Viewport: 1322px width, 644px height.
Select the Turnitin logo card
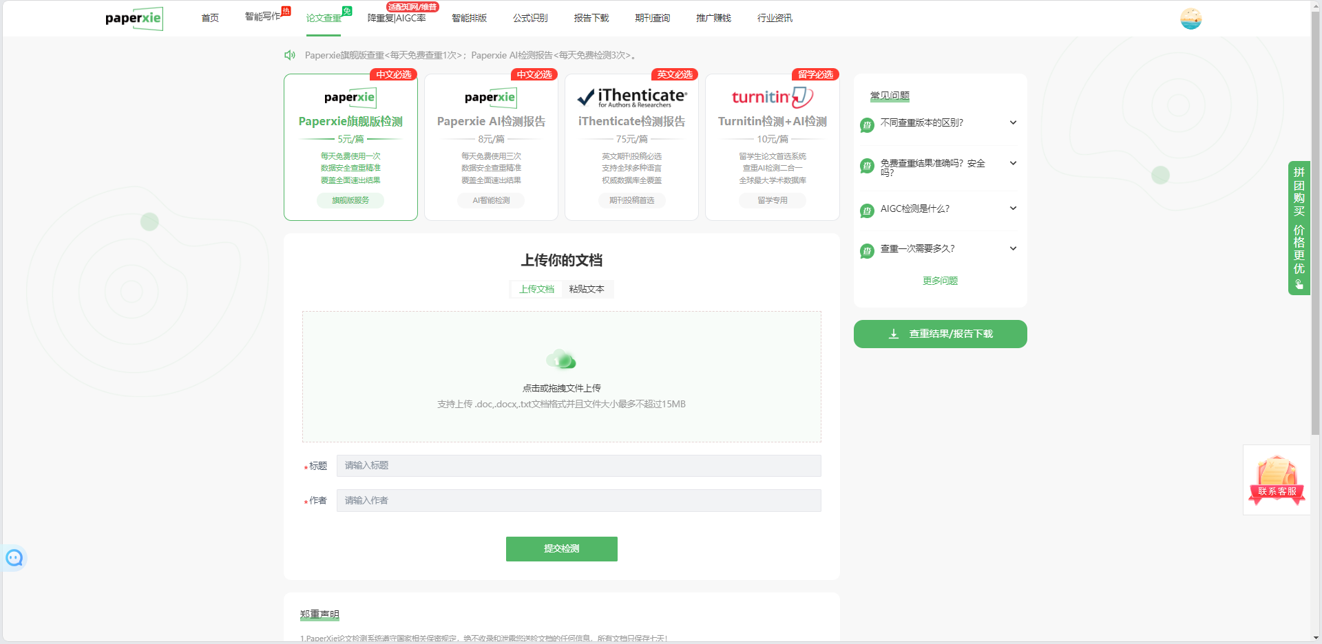click(x=772, y=98)
